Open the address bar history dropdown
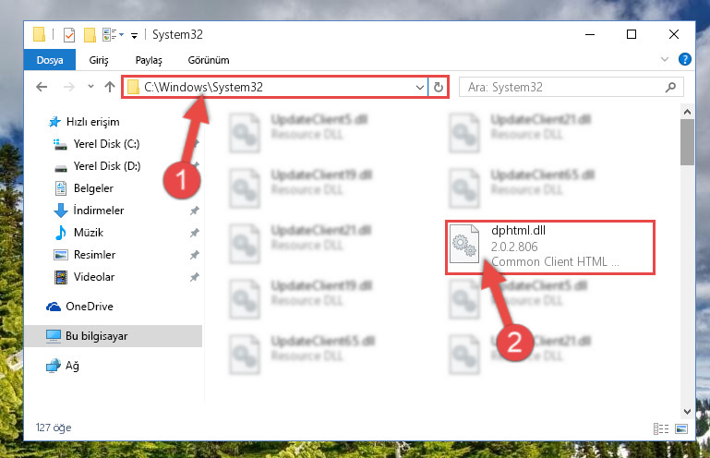710x458 pixels. (x=420, y=87)
